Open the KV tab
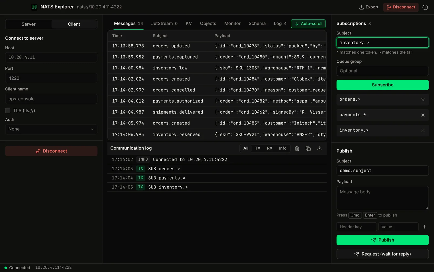Screen dimensions: 434x272 click(189, 24)
